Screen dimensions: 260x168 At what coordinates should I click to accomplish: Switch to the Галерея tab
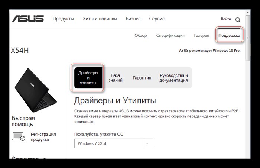(x=201, y=35)
